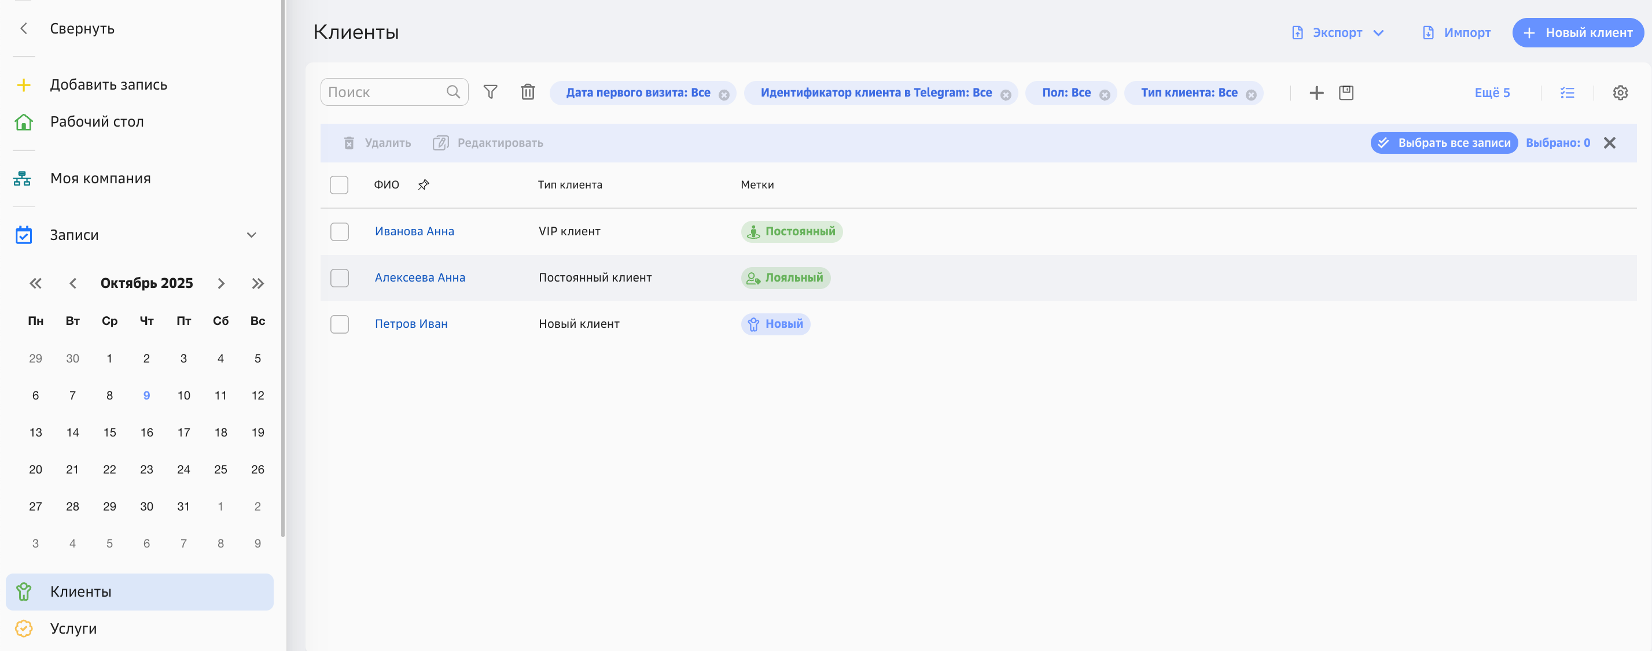Toggle the select-all header checkbox
Screen dimensions: 1652x651
[339, 185]
